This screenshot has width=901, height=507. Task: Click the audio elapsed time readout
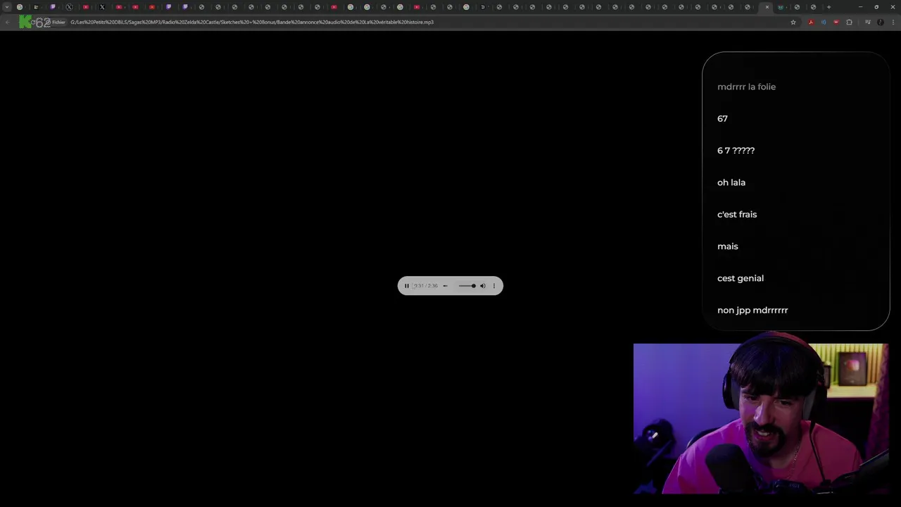pos(425,286)
